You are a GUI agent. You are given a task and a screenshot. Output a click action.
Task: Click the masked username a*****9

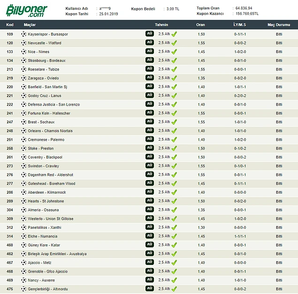(105, 8)
